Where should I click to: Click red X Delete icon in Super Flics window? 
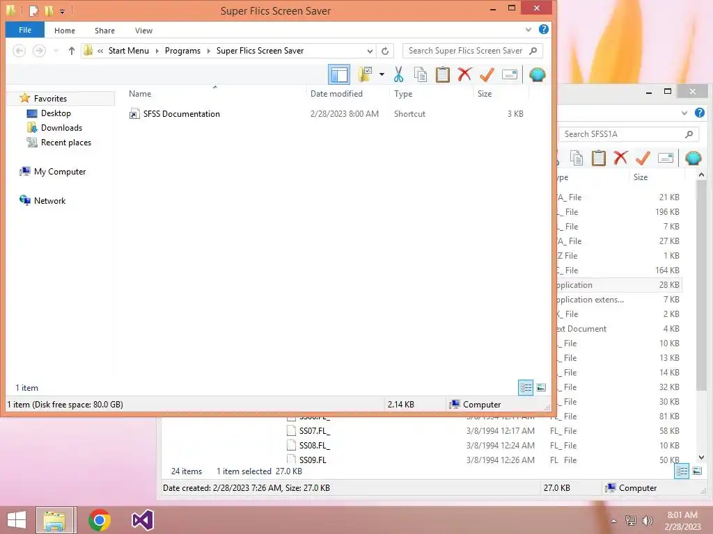464,74
